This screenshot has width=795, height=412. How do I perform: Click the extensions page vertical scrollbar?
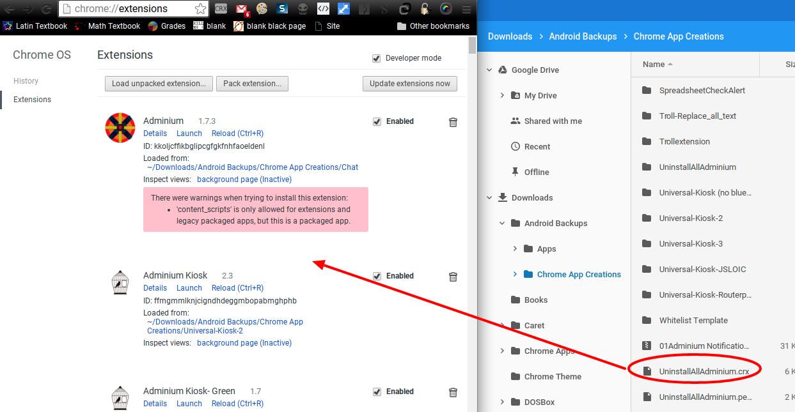[473, 45]
